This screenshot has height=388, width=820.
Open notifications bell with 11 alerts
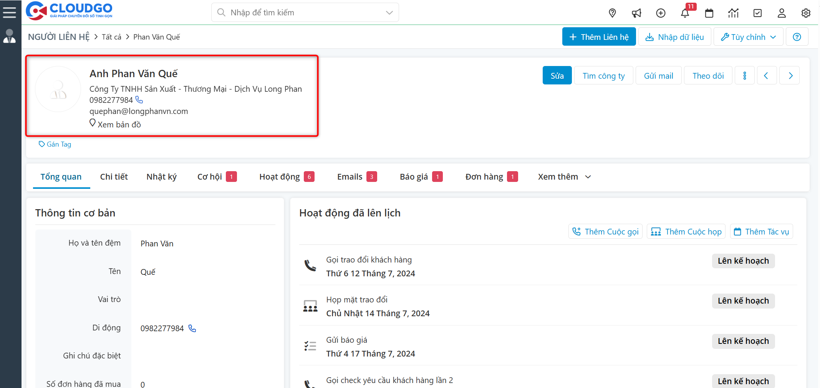(685, 13)
